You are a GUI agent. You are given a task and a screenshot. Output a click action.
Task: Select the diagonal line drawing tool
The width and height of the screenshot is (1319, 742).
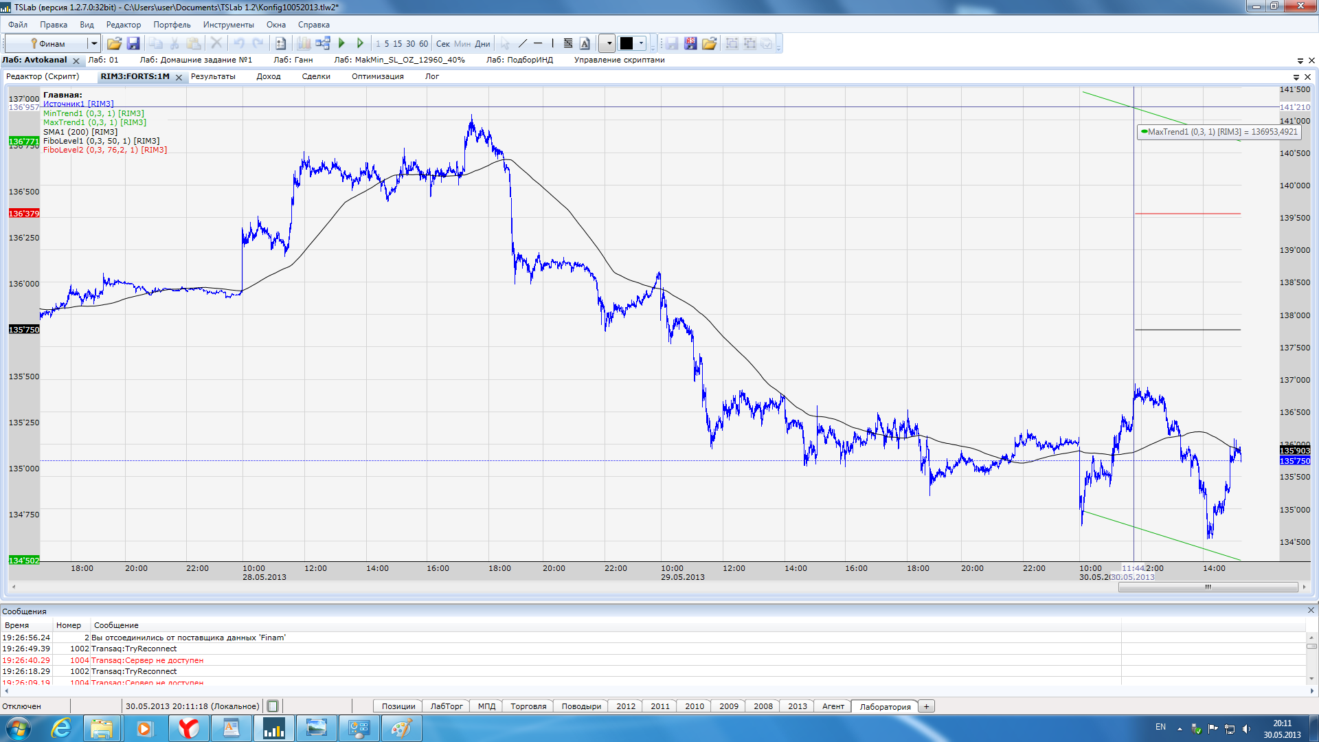(522, 44)
